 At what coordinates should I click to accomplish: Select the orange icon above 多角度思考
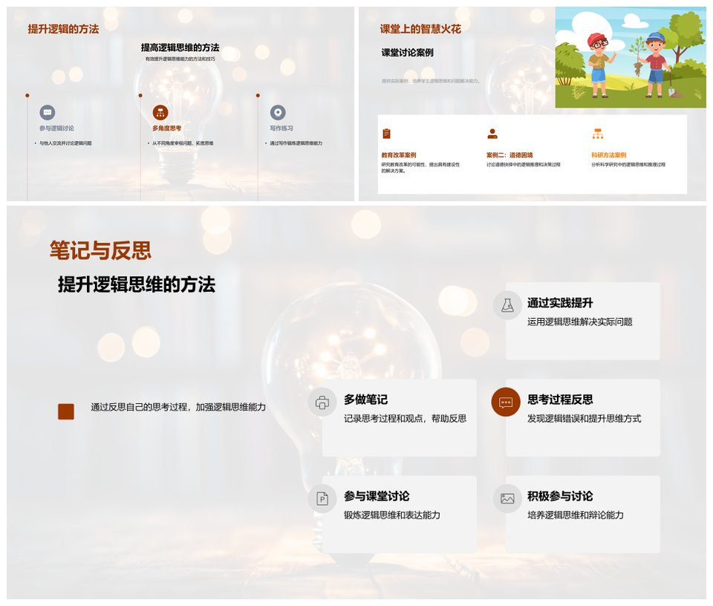160,112
